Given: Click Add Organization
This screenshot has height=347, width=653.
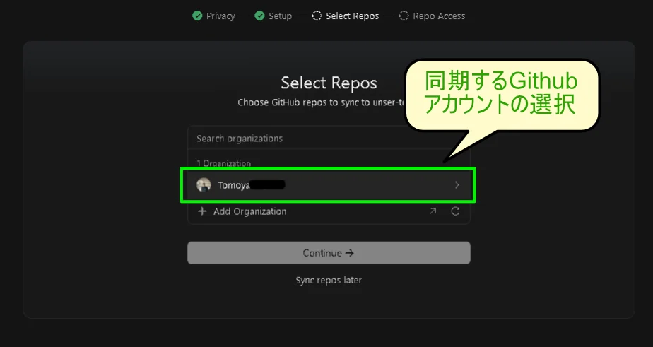Looking at the screenshot, I should (250, 211).
